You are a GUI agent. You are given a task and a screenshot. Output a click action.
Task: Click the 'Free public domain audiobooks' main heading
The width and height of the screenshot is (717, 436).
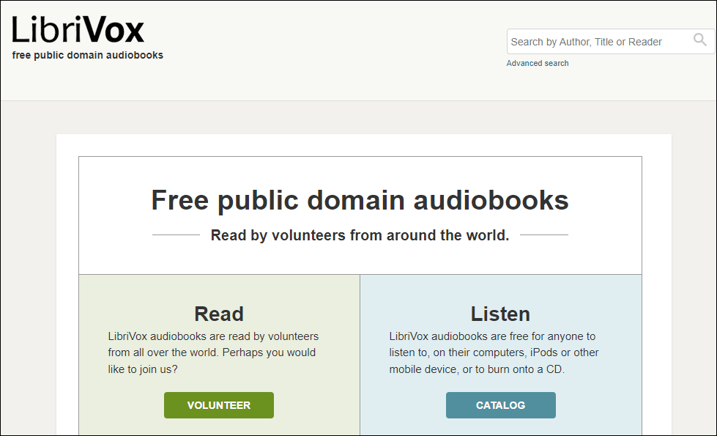(x=360, y=200)
